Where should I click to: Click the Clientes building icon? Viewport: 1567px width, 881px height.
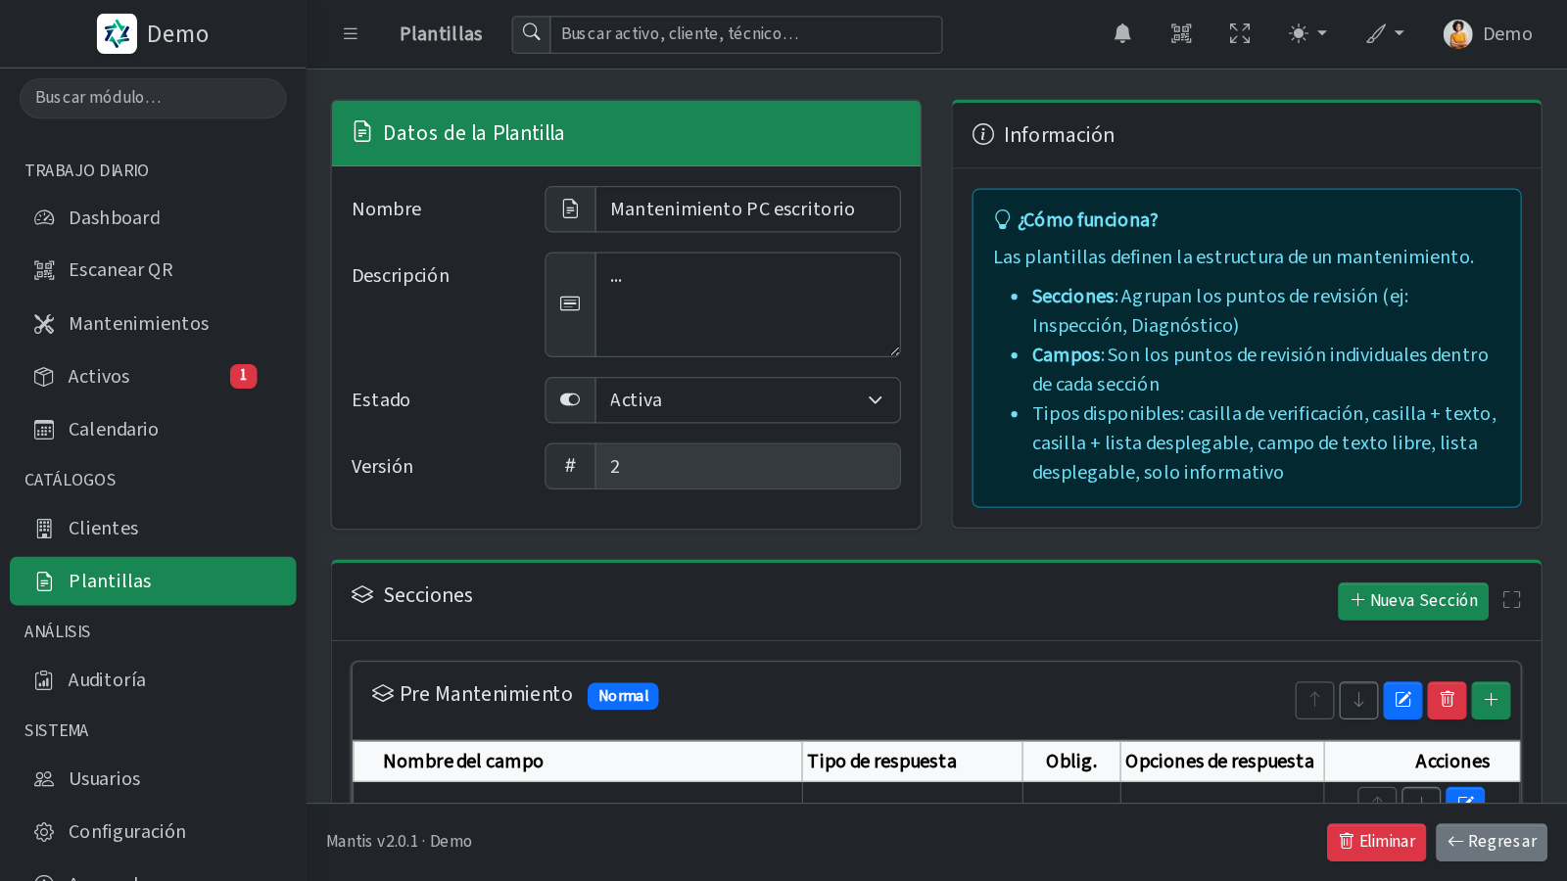[x=44, y=528]
